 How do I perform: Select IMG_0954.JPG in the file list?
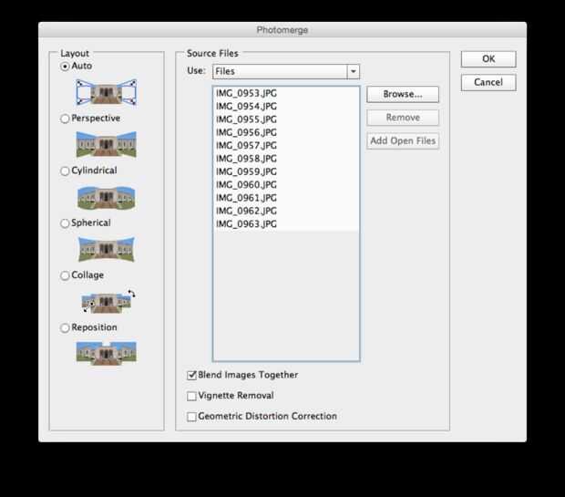286,107
